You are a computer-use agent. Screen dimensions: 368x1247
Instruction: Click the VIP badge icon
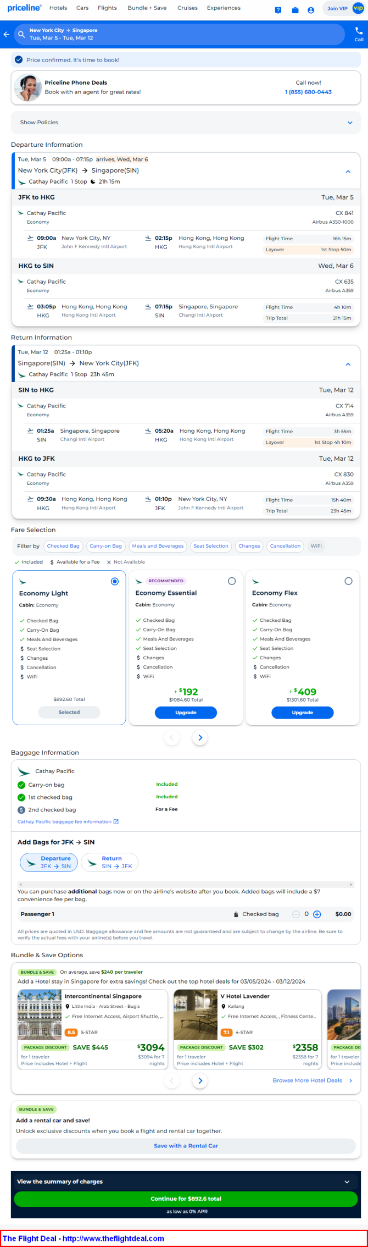(358, 8)
